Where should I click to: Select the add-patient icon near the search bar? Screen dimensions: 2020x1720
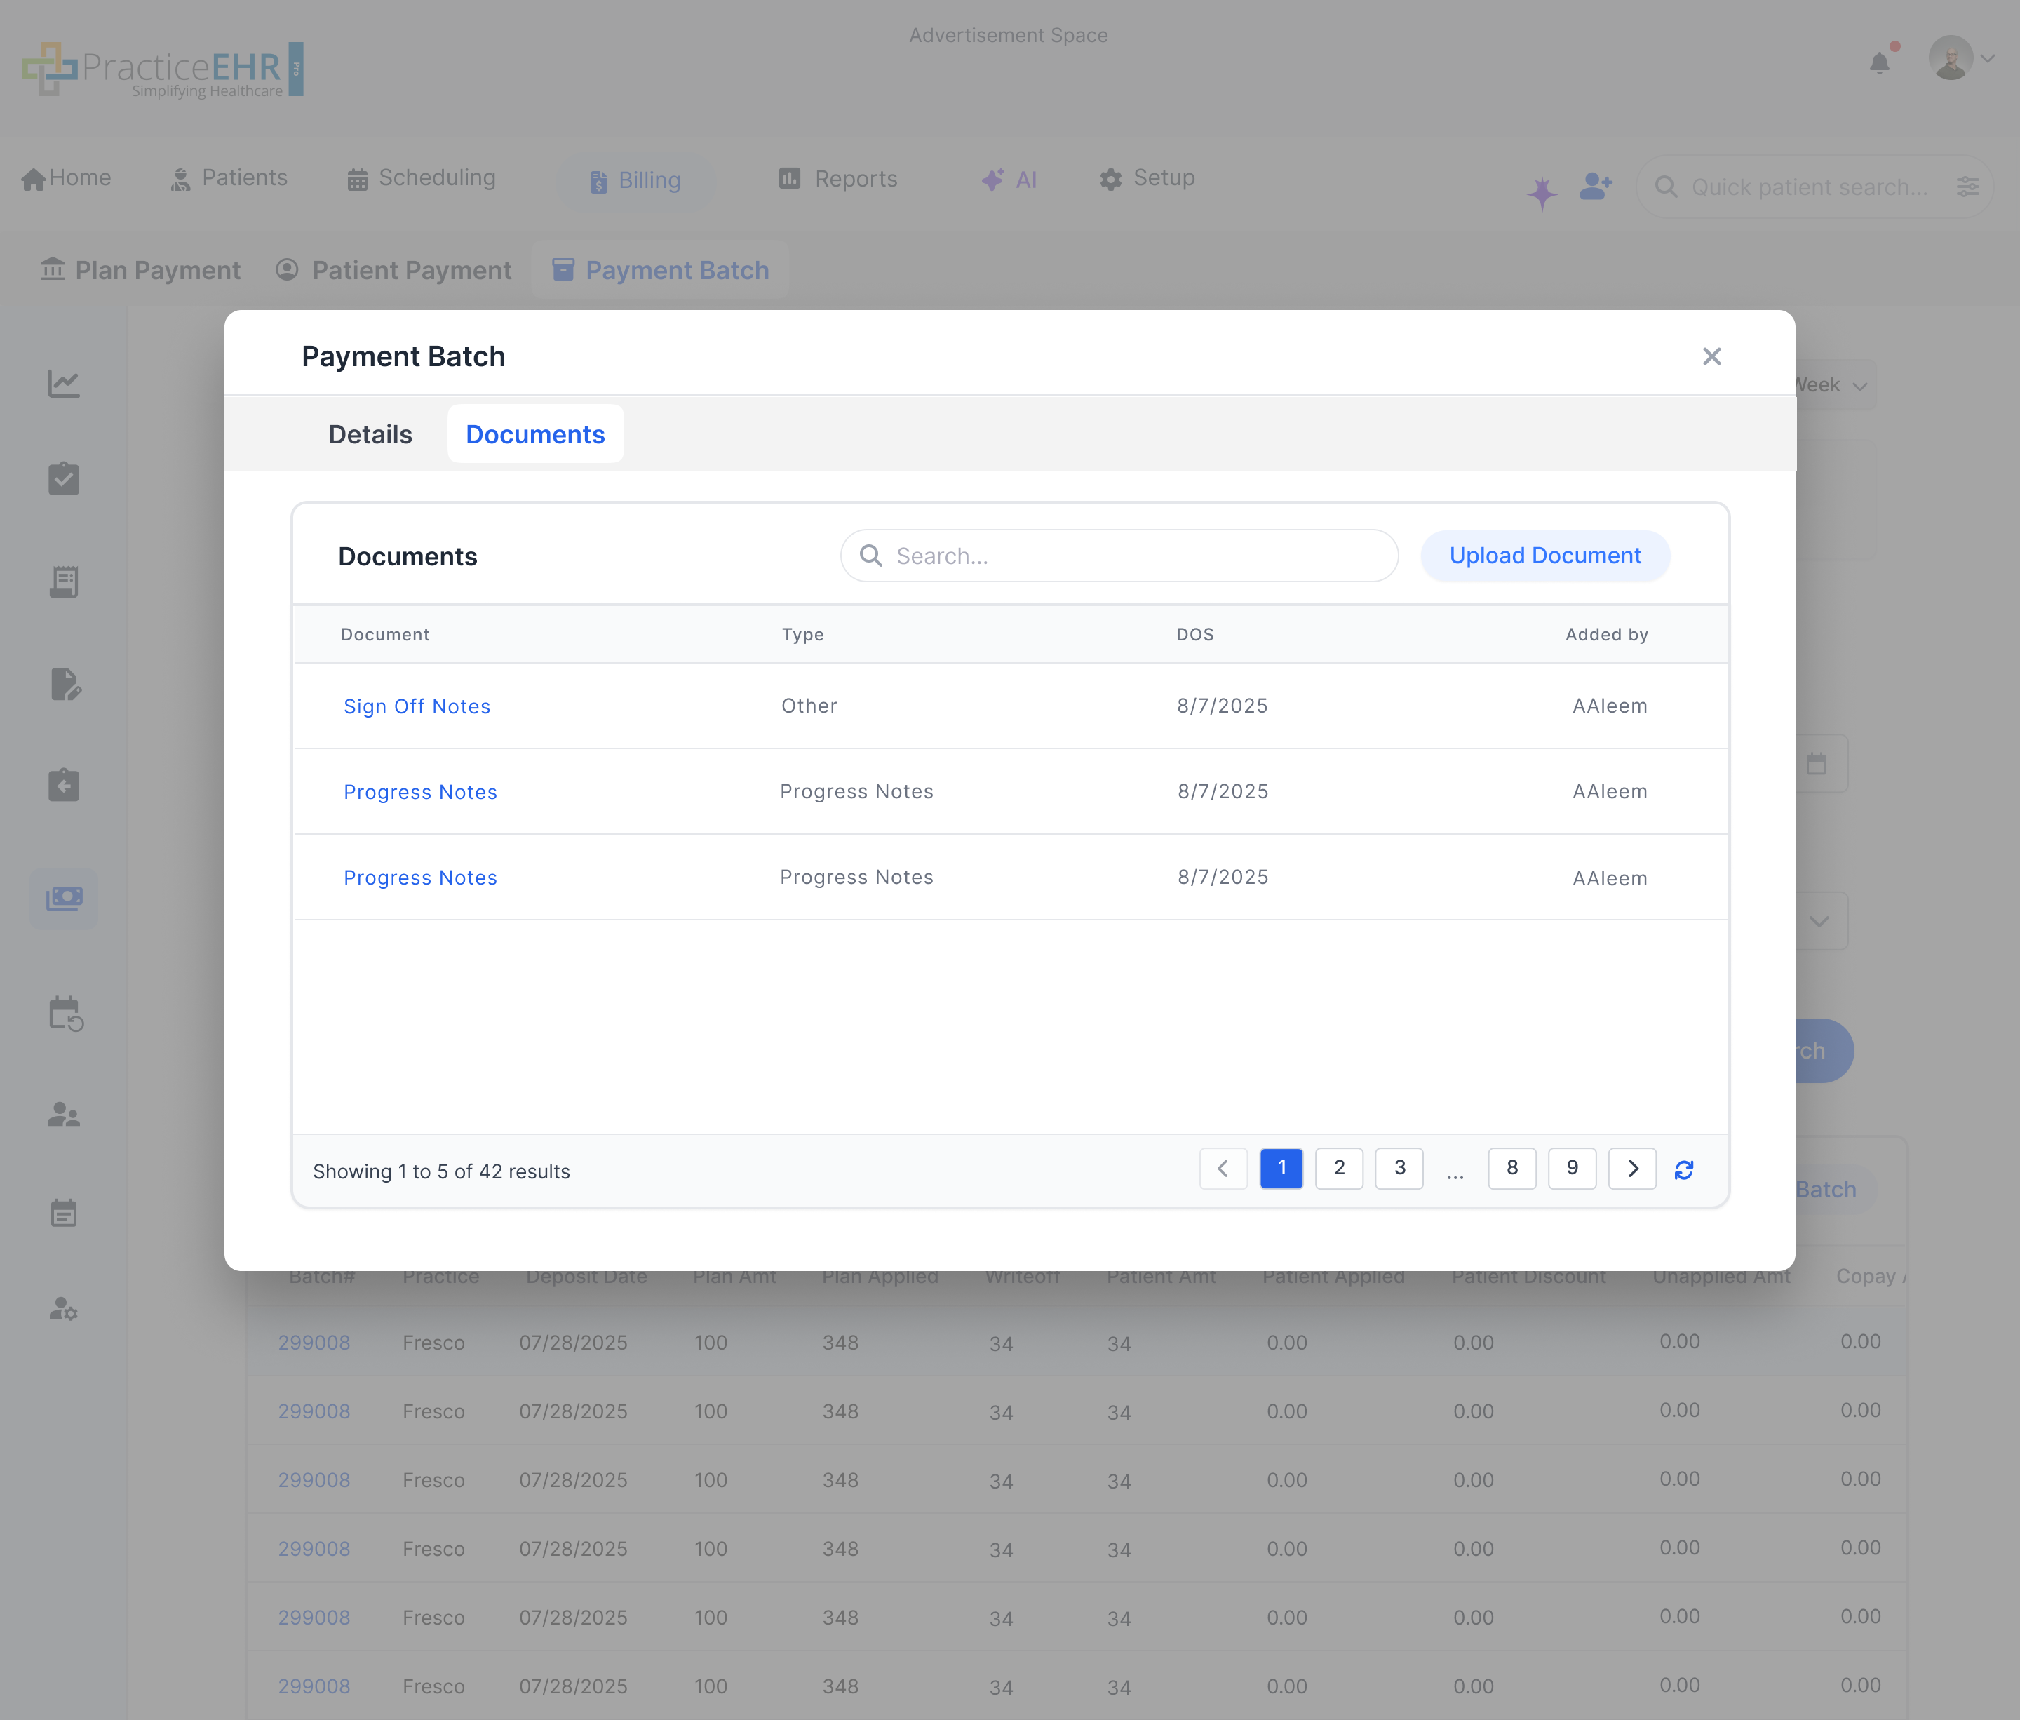tap(1596, 186)
